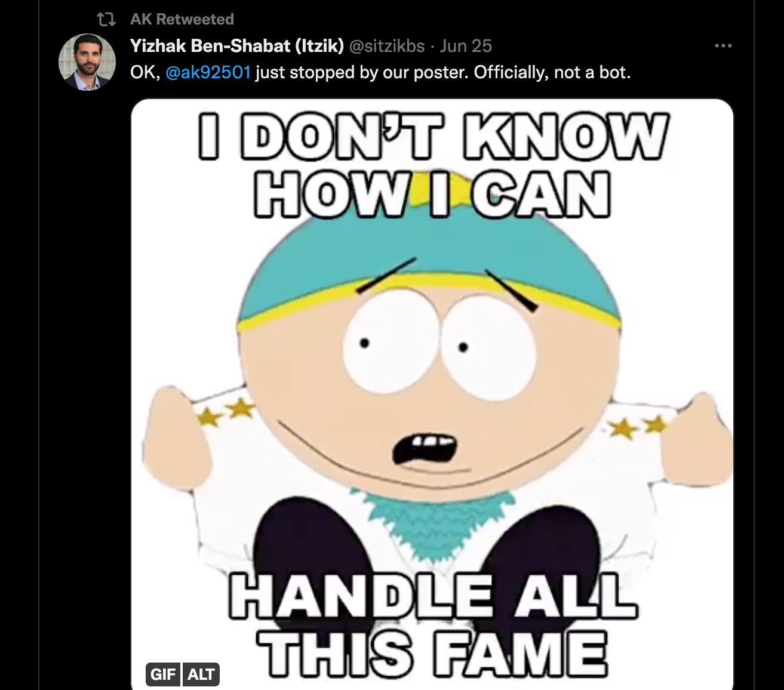Open the Jun 25 tweet timestamp

pos(466,46)
